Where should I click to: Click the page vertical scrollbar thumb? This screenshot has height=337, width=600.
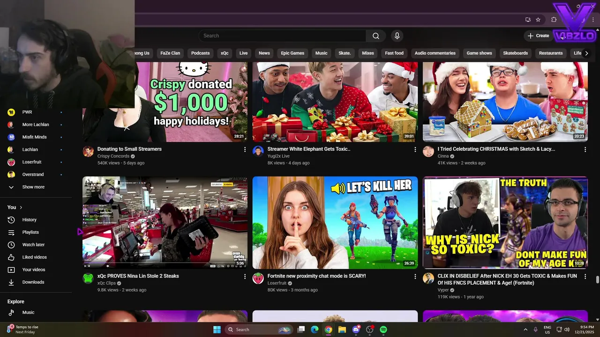coord(598,280)
